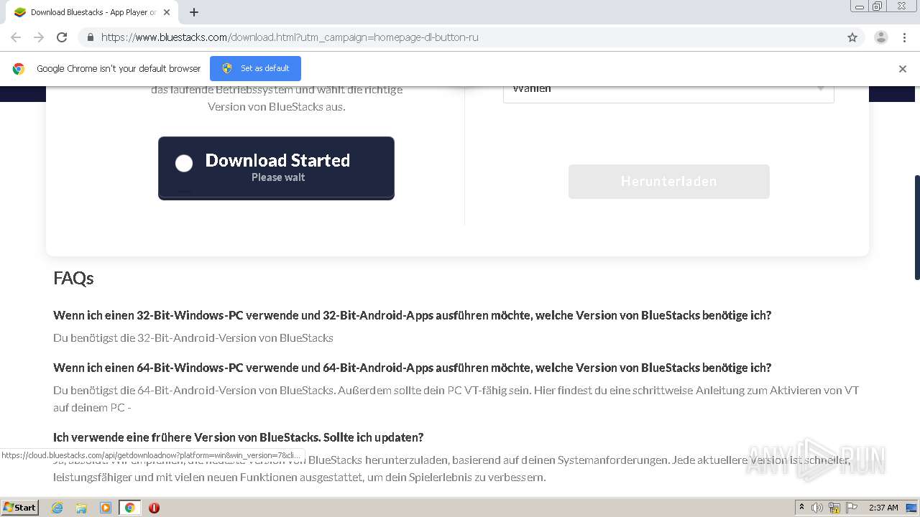Open Windows Explorer from the taskbar

[81, 508]
